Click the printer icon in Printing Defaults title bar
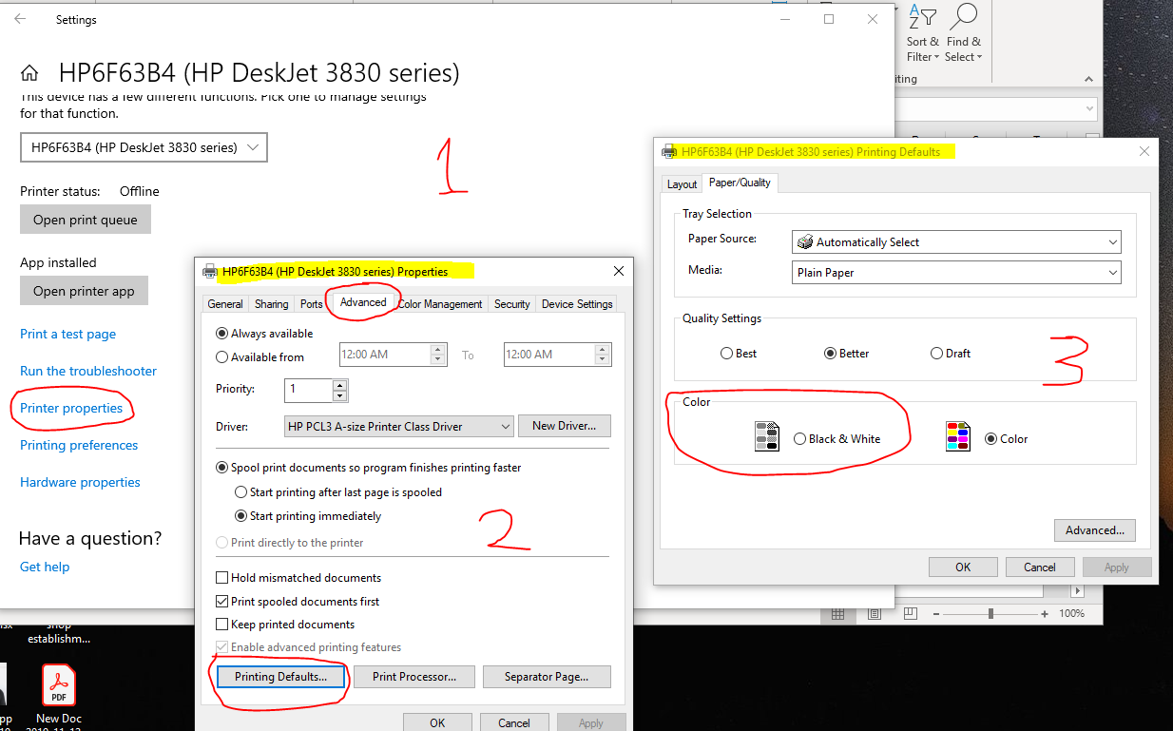1173x731 pixels. (669, 151)
